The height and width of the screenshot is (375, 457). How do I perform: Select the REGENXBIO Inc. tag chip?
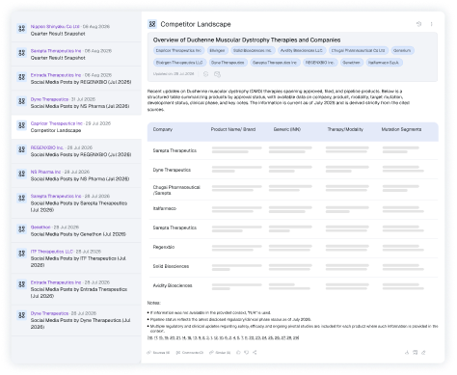320,63
